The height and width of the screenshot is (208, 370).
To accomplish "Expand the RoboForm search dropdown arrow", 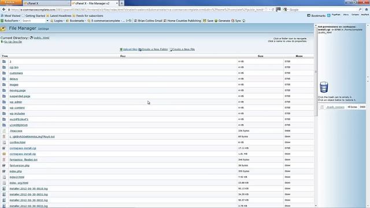I will tap(47, 21).
